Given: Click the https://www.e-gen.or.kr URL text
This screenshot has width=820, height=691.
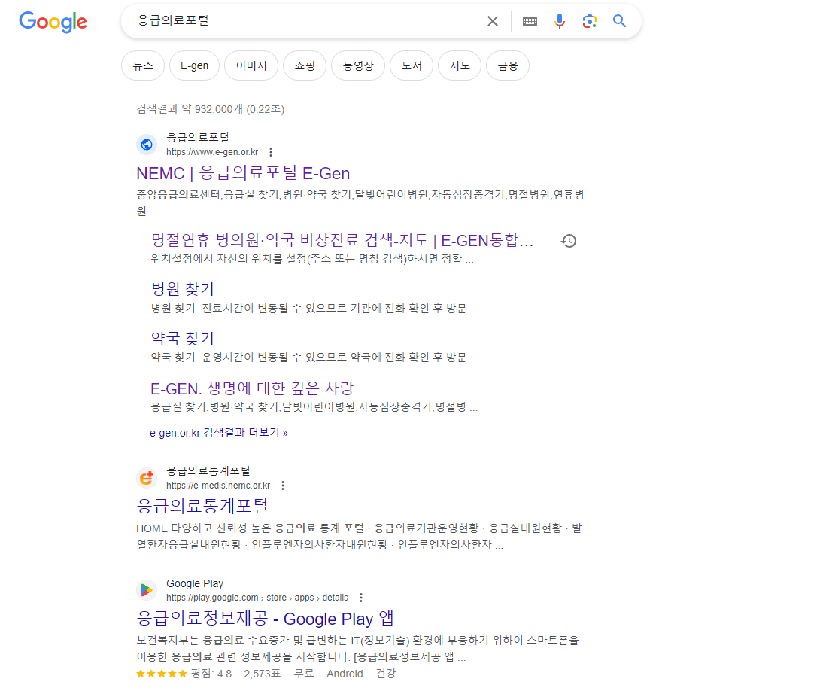Looking at the screenshot, I should point(212,152).
